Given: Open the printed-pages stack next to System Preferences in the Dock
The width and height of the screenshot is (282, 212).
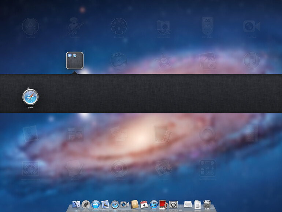Looking at the screenshot, I should (188, 205).
